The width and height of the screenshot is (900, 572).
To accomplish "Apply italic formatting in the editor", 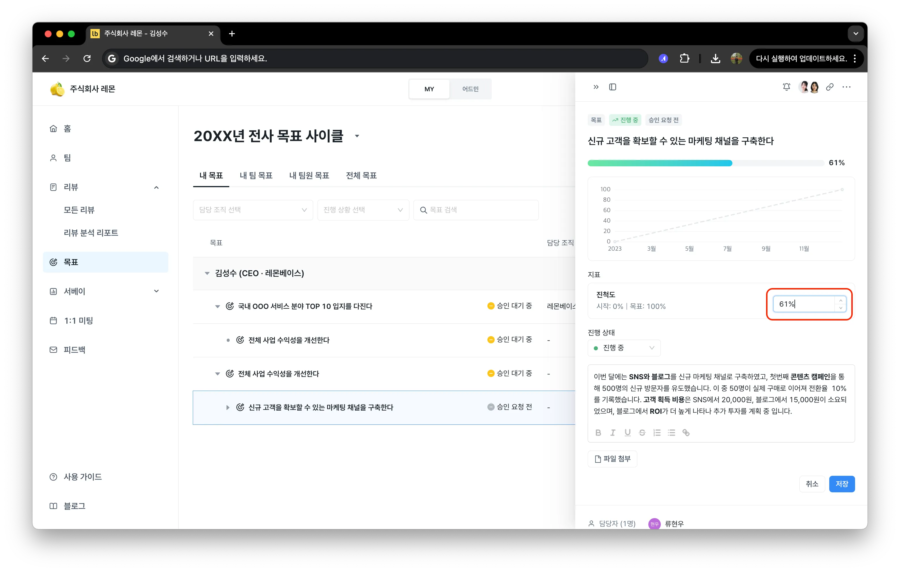I will [613, 433].
